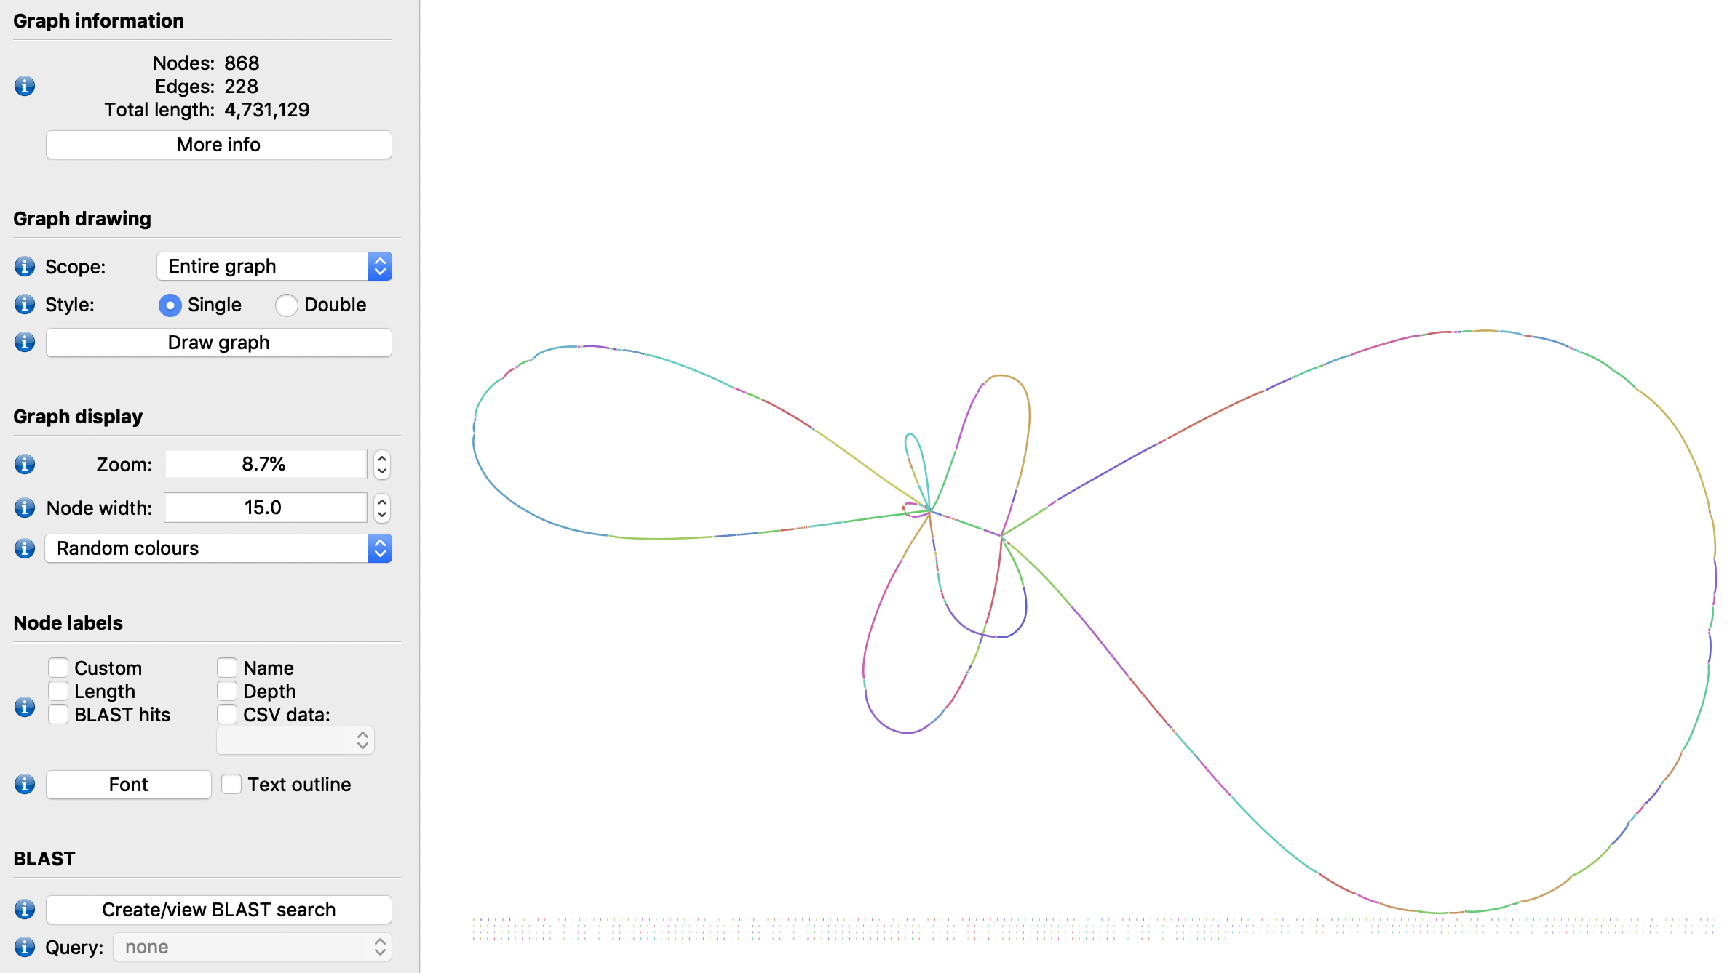Enable the Name node label checkbox

pos(228,665)
